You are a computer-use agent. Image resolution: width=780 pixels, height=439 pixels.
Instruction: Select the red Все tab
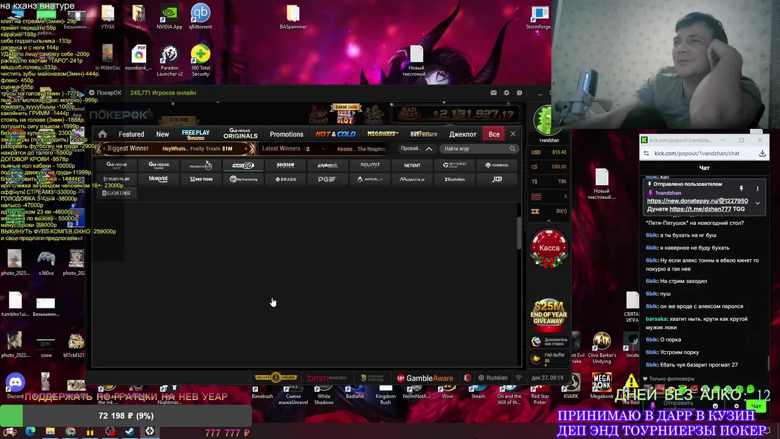[494, 134]
